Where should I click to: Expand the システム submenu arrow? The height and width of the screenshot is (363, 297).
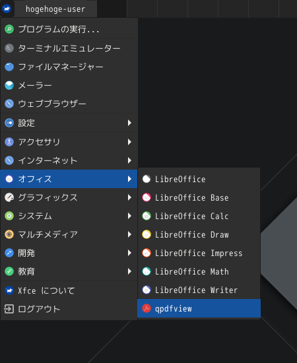click(x=129, y=216)
